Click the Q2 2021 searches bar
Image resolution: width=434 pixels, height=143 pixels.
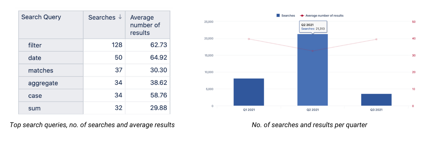point(312,70)
